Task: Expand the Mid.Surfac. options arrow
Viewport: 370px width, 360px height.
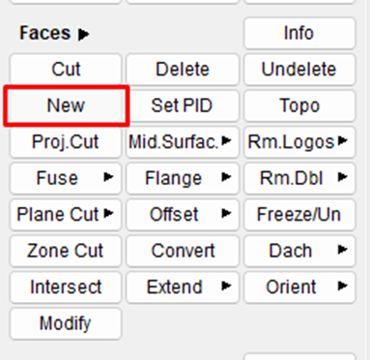Action: click(x=227, y=140)
